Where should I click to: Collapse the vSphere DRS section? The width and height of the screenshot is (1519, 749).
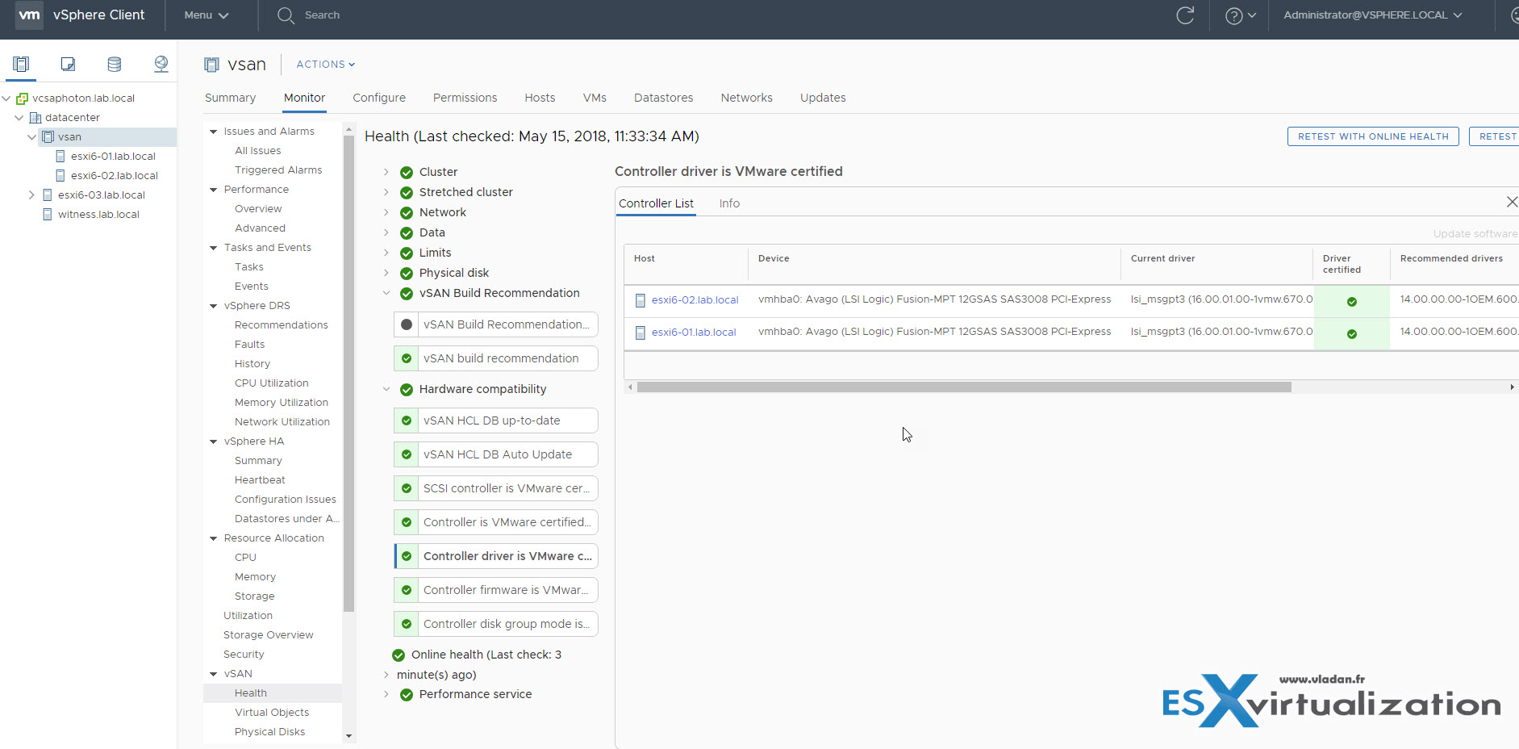pos(214,306)
